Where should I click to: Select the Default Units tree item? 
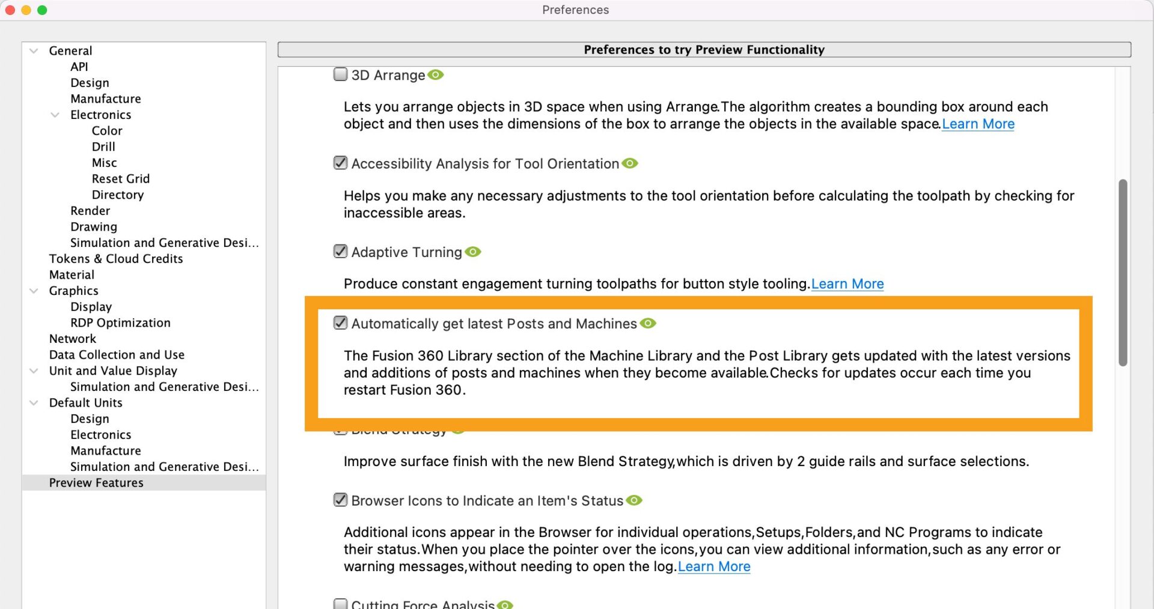pos(85,403)
